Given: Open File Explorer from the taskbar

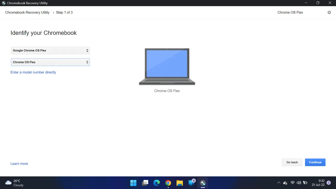Looking at the screenshot, I should coord(180,183).
